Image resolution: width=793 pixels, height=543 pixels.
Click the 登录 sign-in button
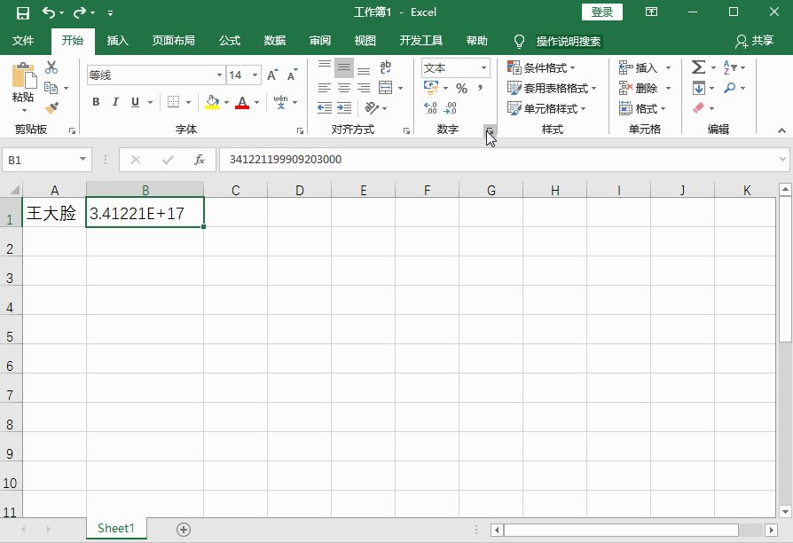[601, 12]
